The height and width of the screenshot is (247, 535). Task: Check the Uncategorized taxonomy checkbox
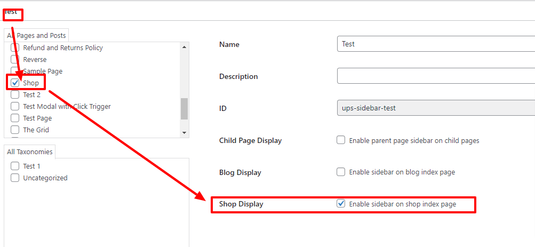(x=15, y=178)
